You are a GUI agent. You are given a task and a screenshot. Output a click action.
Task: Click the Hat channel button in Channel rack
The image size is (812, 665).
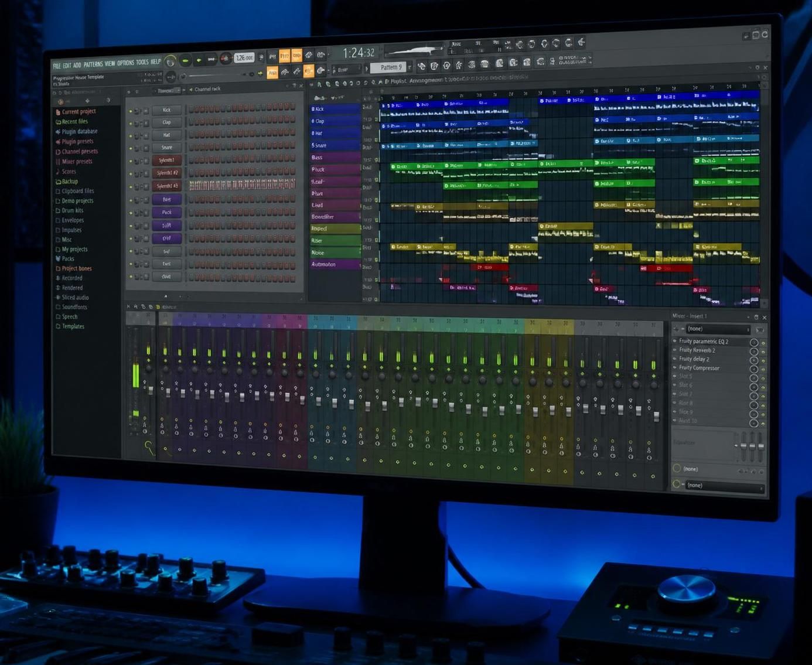pyautogui.click(x=166, y=135)
